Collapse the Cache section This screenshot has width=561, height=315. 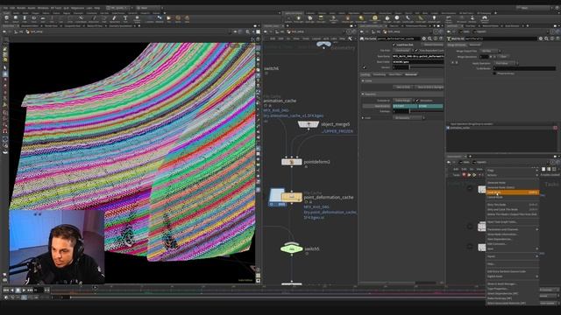click(x=363, y=80)
